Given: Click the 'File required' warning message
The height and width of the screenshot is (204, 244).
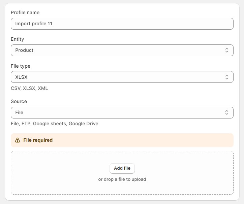Looking at the screenshot, I should [x=38, y=140].
